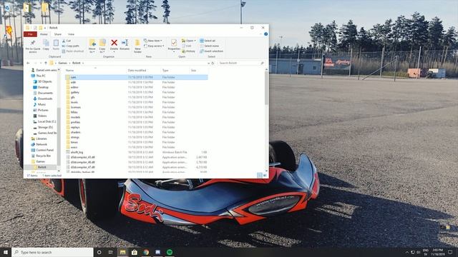Click the History icon

pyautogui.click(x=183, y=51)
